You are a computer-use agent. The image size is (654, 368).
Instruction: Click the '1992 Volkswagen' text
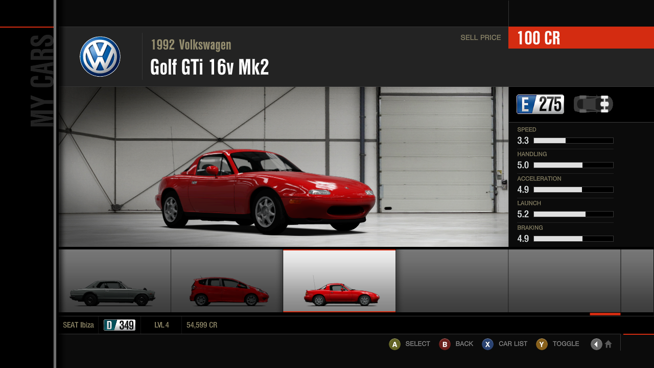(191, 45)
